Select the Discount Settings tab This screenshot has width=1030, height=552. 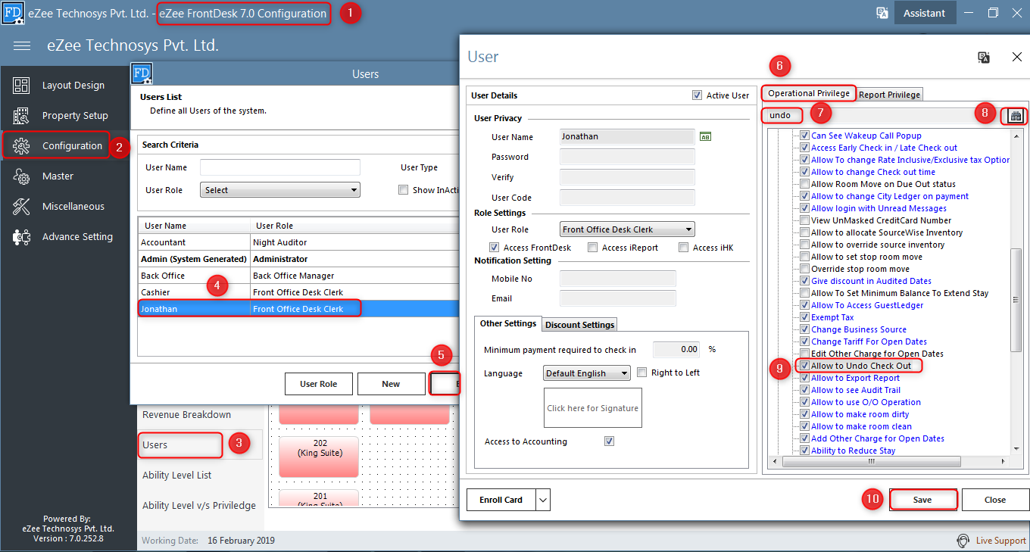(x=580, y=325)
